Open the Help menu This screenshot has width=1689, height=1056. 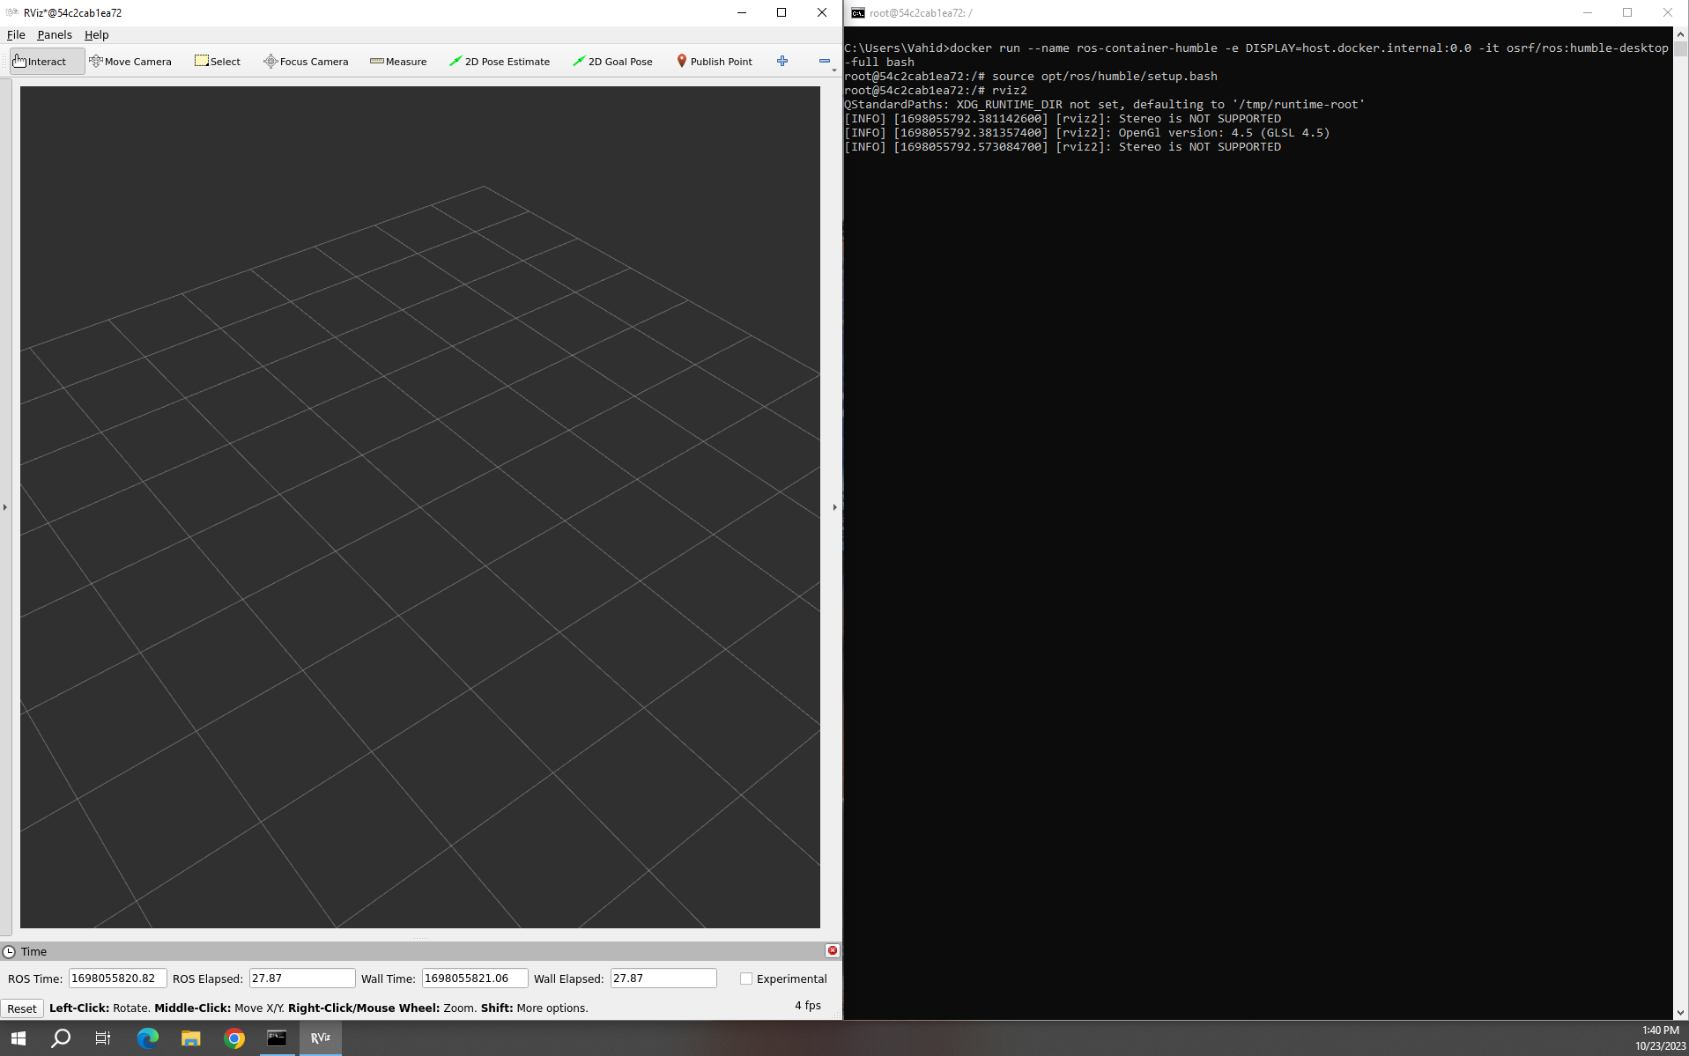pyautogui.click(x=97, y=35)
